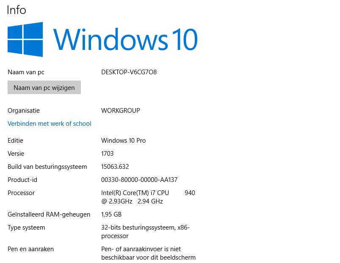Image resolution: width=340 pixels, height=263 pixels.
Task: Select the 'WORKGROUP' value
Action: (x=121, y=111)
